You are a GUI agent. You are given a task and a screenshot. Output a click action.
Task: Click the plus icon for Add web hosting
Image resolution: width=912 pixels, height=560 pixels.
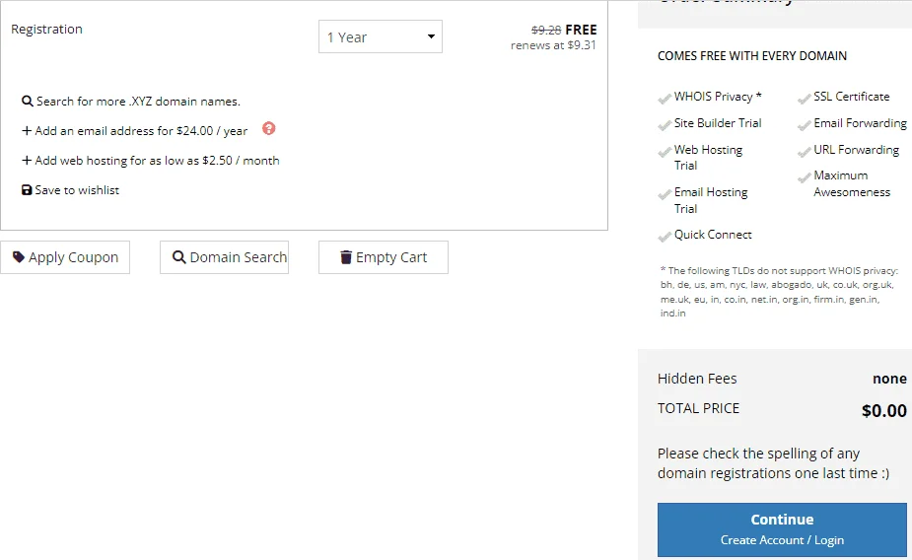point(27,161)
